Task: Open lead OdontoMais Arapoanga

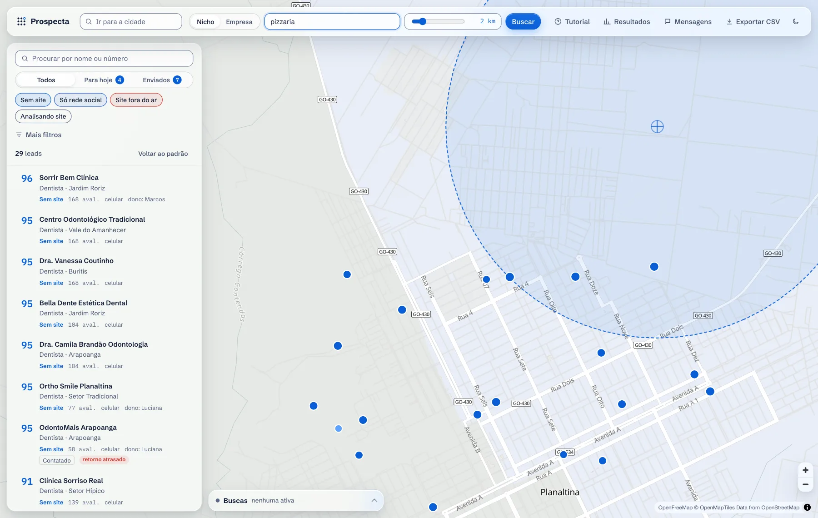Action: [x=104, y=443]
